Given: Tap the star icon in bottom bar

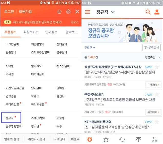Looking at the screenshot, I should coord(106,139).
